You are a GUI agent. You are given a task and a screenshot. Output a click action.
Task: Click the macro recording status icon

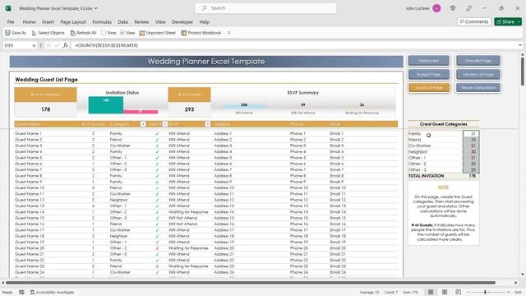[21, 293]
